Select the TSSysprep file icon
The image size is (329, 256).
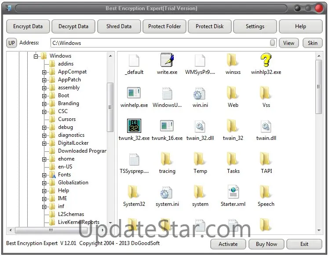pos(134,159)
